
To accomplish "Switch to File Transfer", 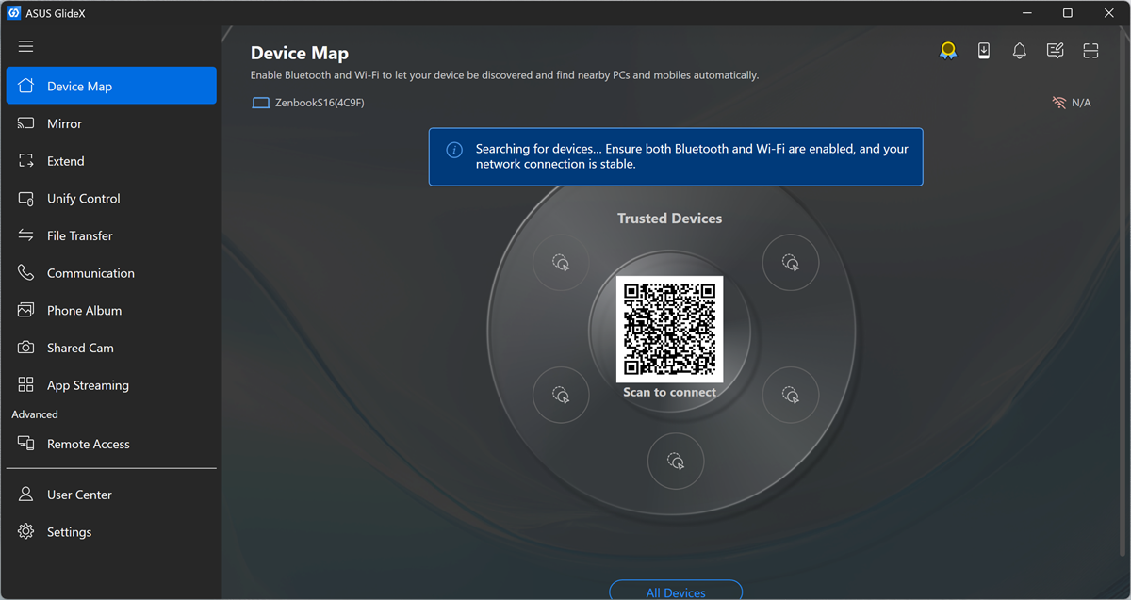I will click(x=111, y=235).
